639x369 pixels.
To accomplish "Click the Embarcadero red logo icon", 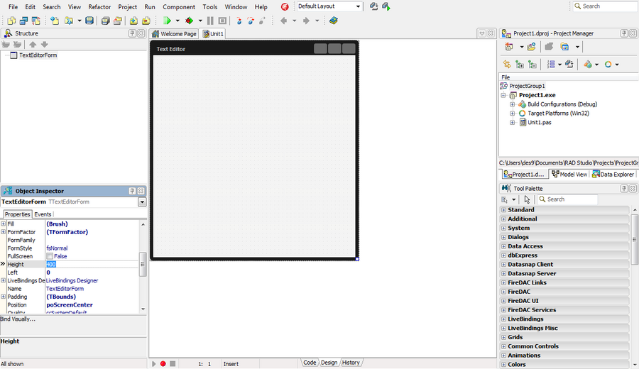I will 285,6.
